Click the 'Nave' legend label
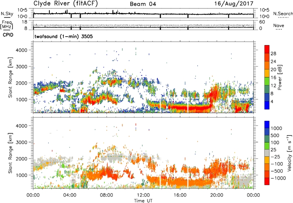Image resolution: width=293 pixels, height=203 pixels. [278, 26]
